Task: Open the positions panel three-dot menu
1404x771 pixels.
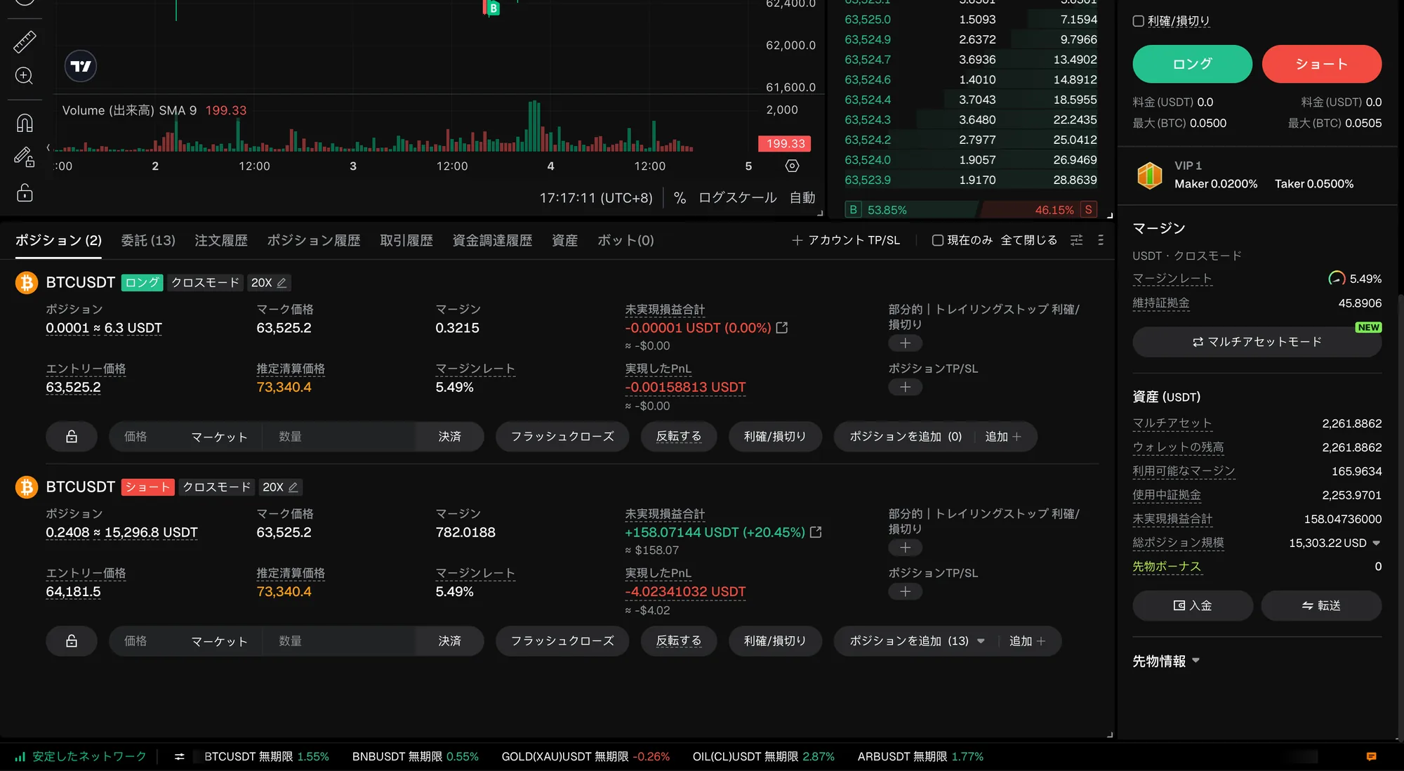Action: (x=1100, y=240)
